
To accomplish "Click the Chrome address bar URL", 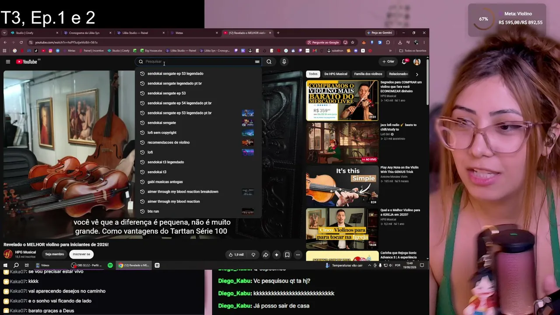I will coord(66,42).
